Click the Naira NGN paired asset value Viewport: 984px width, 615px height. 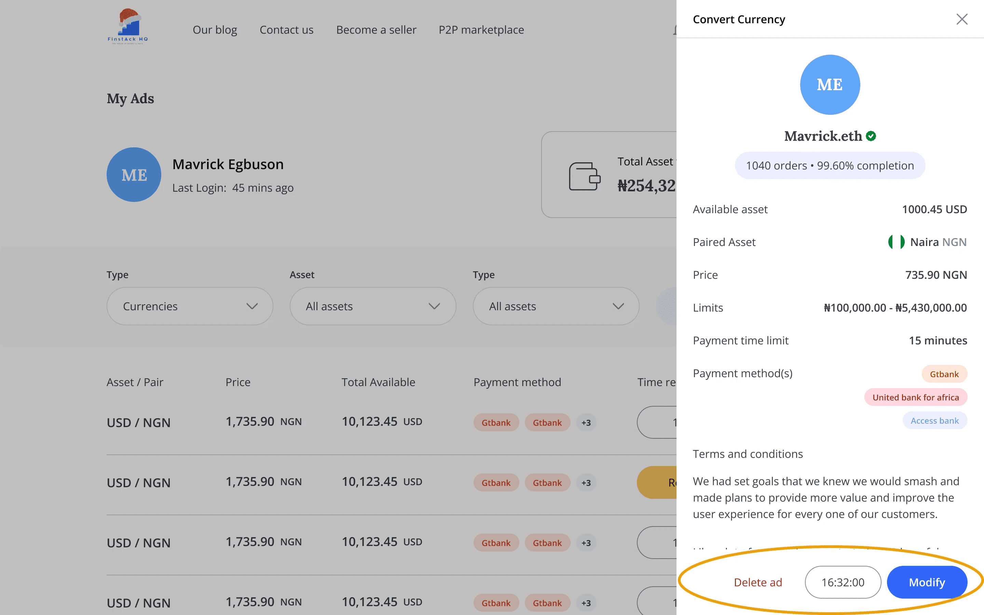(x=938, y=242)
